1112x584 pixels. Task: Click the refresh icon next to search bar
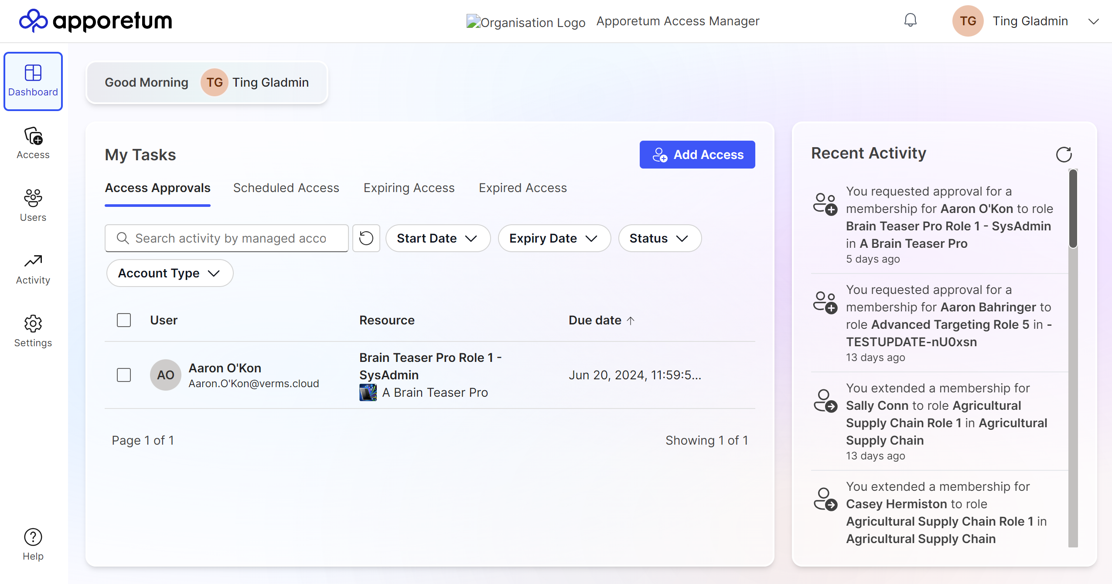coord(366,238)
